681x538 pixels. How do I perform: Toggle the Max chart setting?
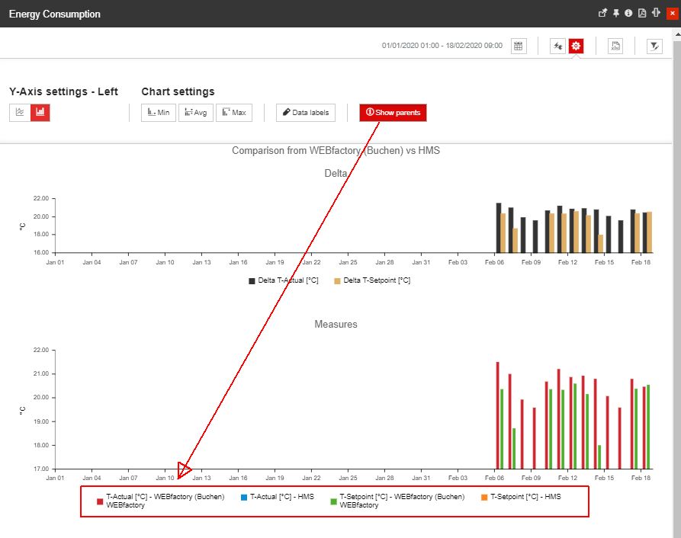coord(234,113)
